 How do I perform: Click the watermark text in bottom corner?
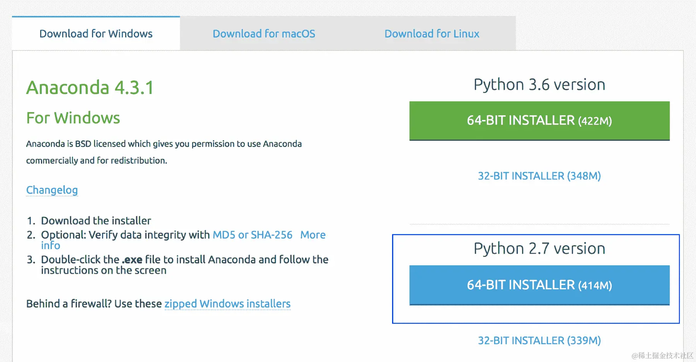point(662,355)
